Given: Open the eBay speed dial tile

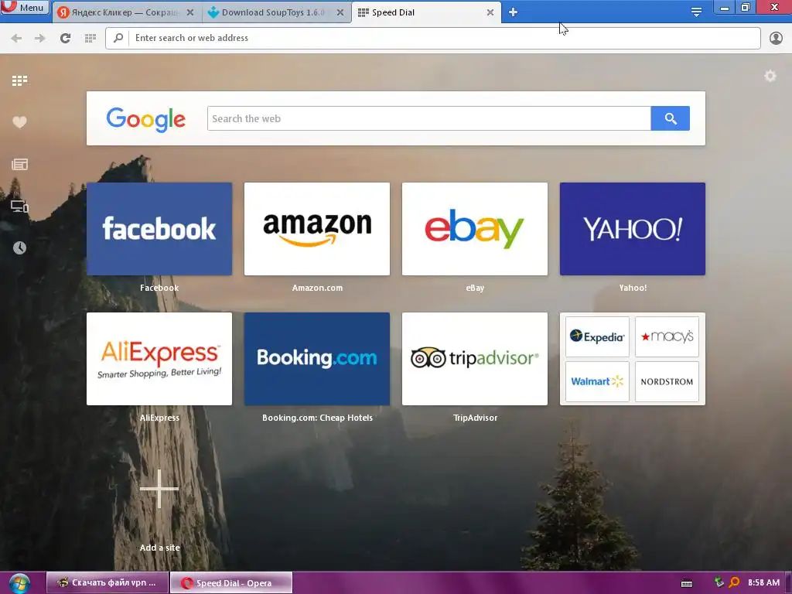Looking at the screenshot, I should pyautogui.click(x=475, y=229).
